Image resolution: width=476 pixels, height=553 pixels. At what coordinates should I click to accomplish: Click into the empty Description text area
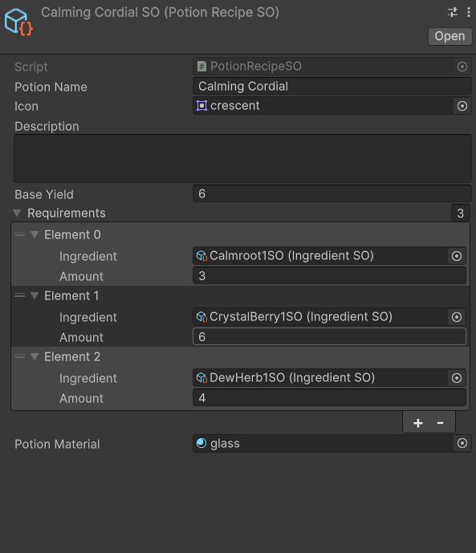click(242, 158)
